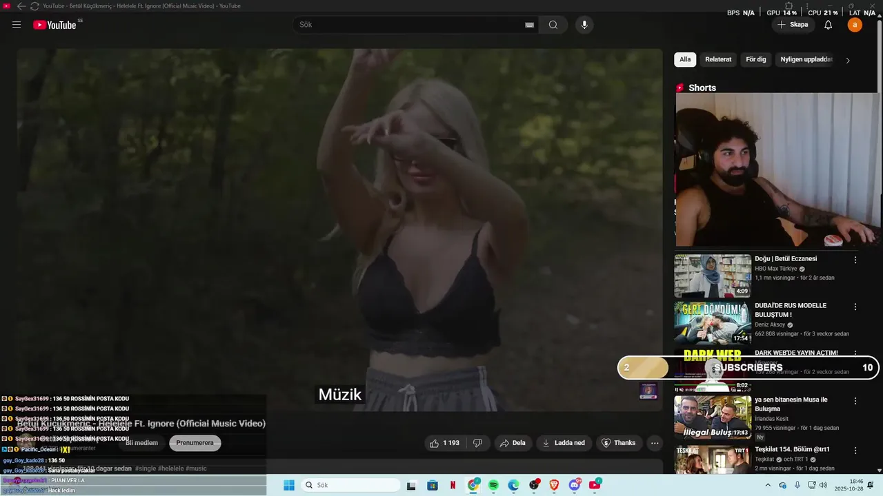Open Spotify from the taskbar
This screenshot has height=496, width=883.
(493, 485)
